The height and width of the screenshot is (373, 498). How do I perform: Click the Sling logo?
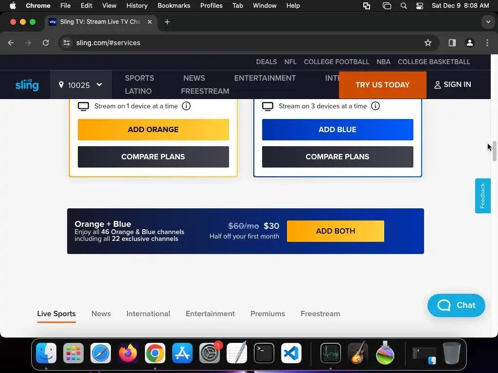click(x=27, y=85)
